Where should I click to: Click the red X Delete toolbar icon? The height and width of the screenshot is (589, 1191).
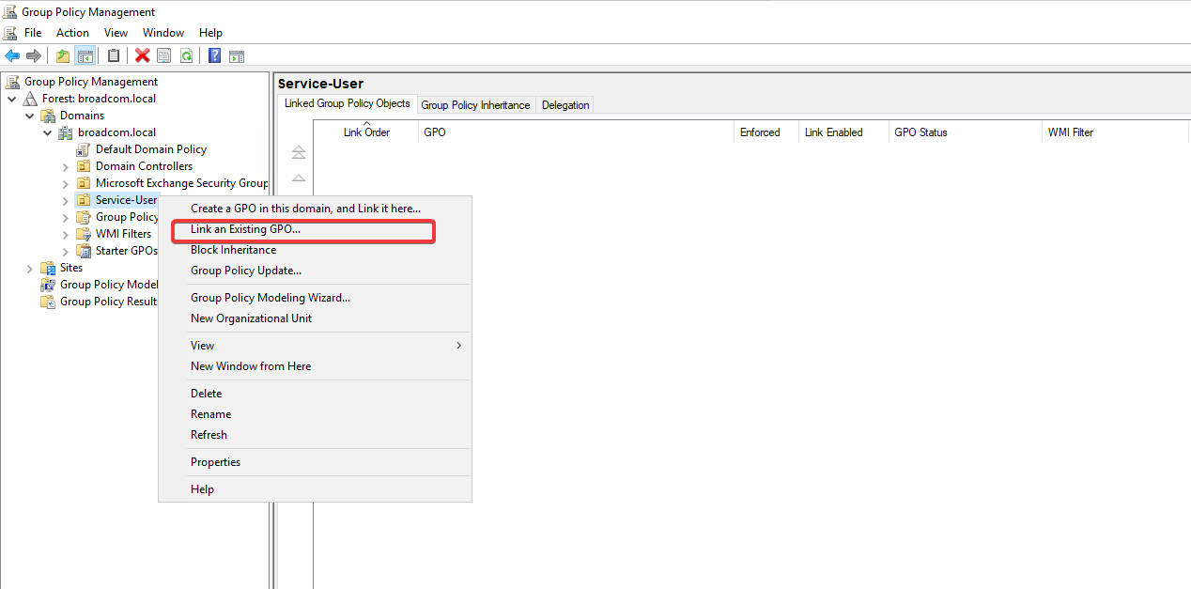142,55
